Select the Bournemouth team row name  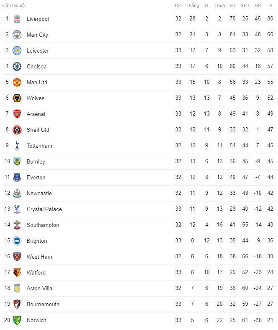(x=43, y=304)
